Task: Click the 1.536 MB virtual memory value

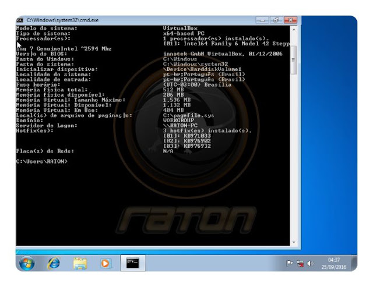Action: point(177,100)
